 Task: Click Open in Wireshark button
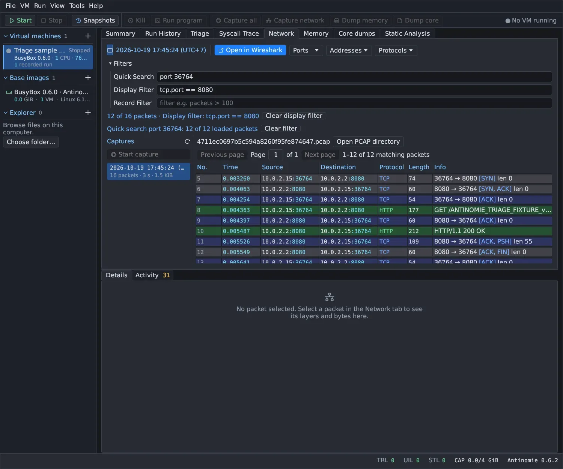(250, 50)
